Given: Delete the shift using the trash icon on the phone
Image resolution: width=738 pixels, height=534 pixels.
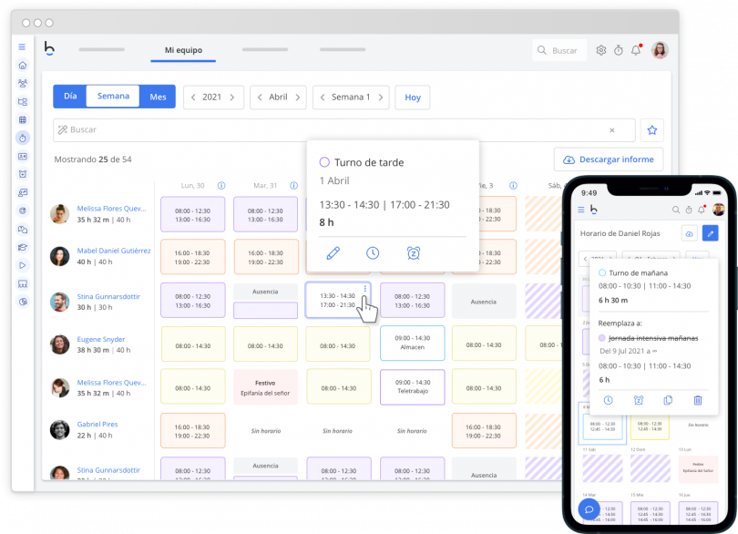Looking at the screenshot, I should [x=698, y=400].
